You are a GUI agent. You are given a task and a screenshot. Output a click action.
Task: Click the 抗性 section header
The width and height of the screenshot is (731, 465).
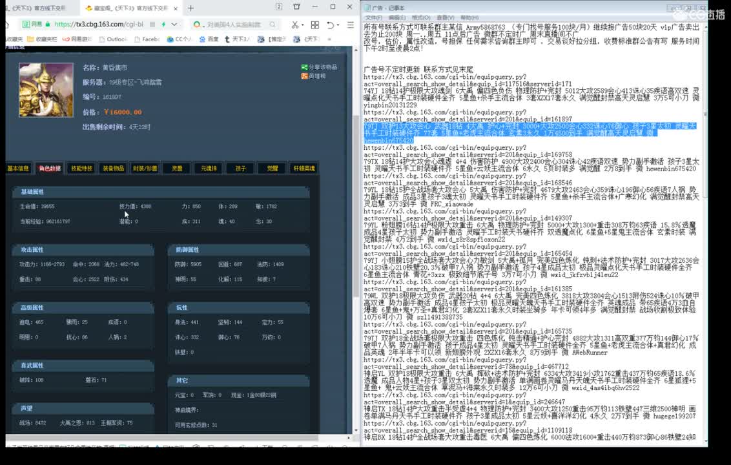click(x=239, y=307)
